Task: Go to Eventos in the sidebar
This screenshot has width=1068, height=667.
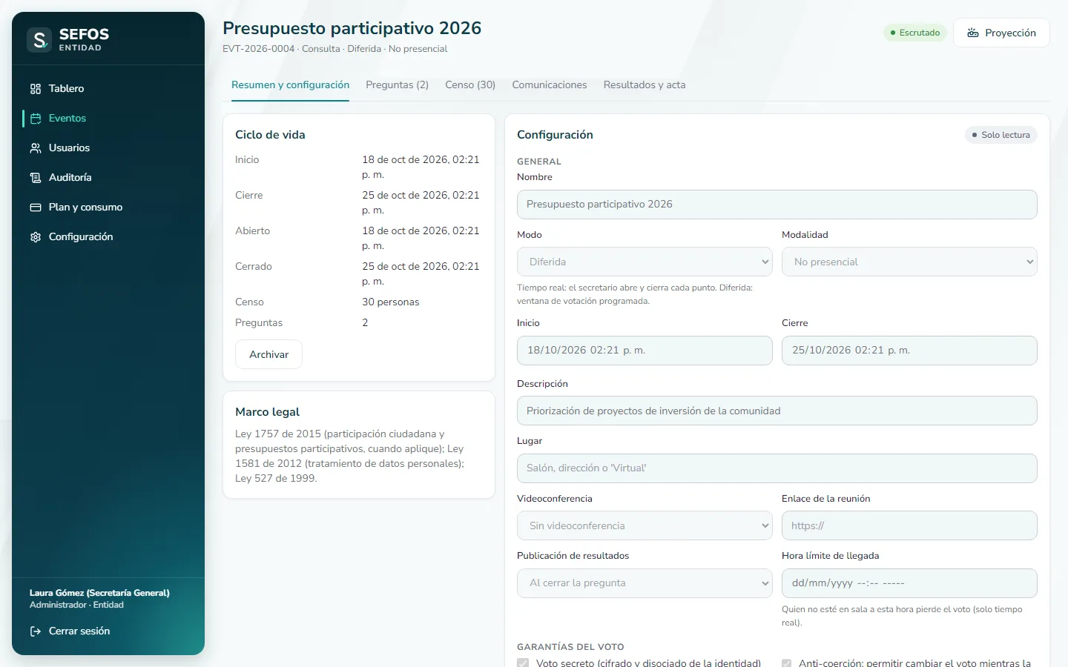Action: pyautogui.click(x=108, y=118)
